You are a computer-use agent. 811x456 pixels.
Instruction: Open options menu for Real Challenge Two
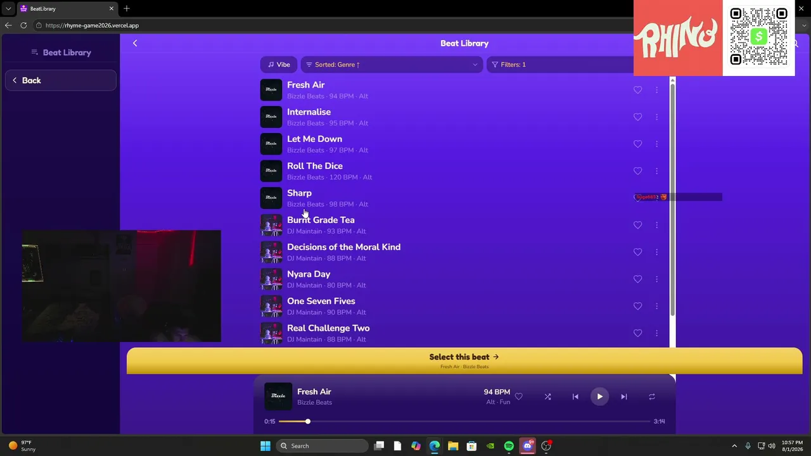click(x=656, y=333)
